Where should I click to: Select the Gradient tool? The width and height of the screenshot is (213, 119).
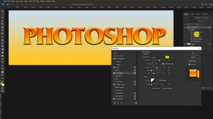(2, 49)
